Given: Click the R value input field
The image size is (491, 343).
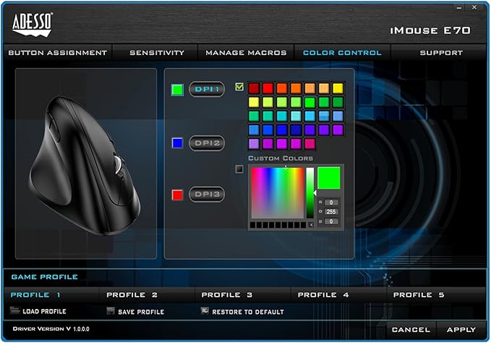Looking at the screenshot, I should click(x=331, y=203).
